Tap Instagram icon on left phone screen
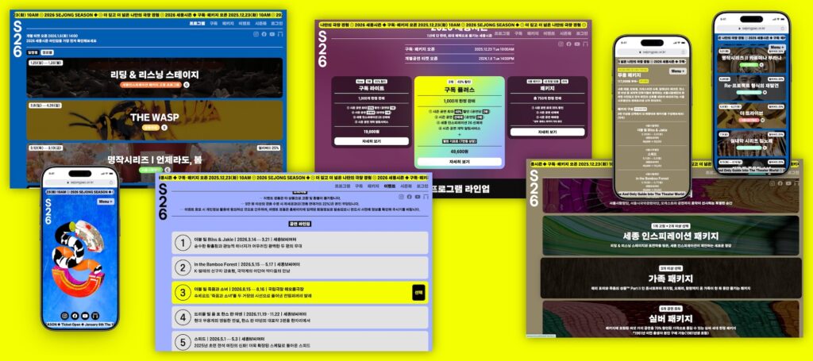 point(65,316)
